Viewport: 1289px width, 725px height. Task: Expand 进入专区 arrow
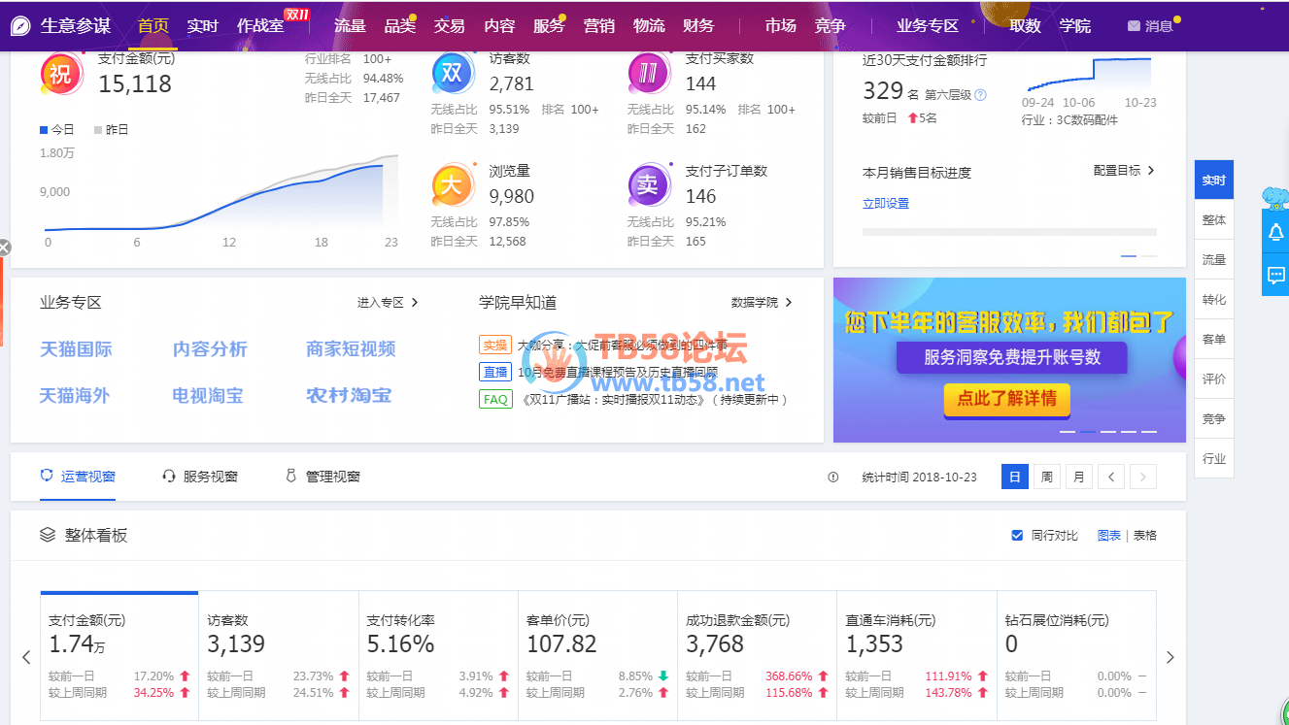point(415,303)
